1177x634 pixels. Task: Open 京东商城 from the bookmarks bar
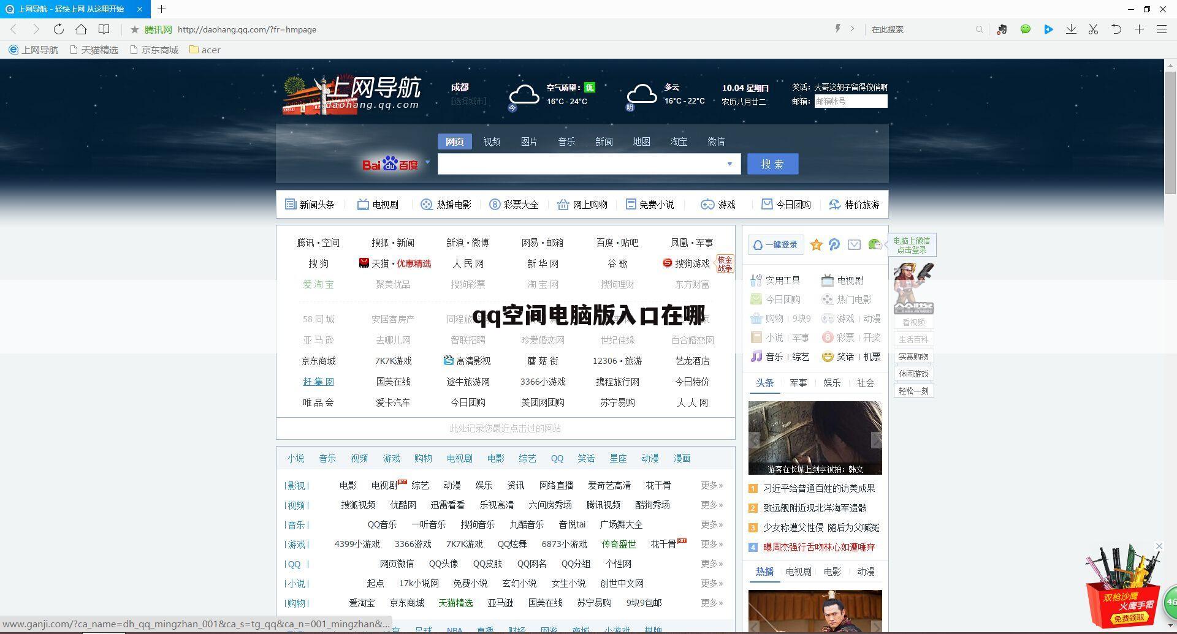tap(154, 50)
